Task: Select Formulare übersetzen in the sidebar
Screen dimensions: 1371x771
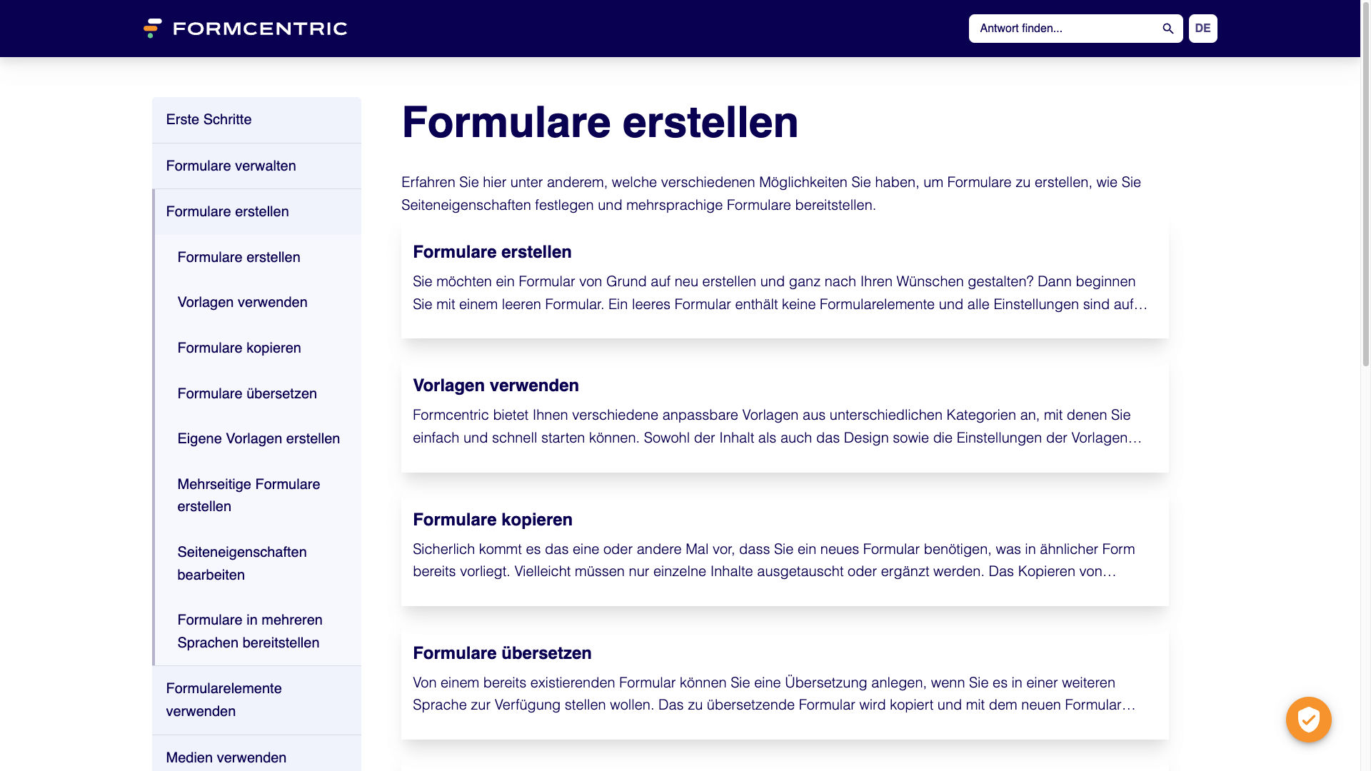Action: (x=247, y=393)
